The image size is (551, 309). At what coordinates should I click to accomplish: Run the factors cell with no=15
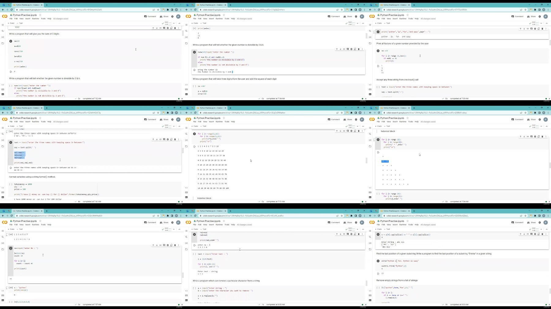[378, 51]
